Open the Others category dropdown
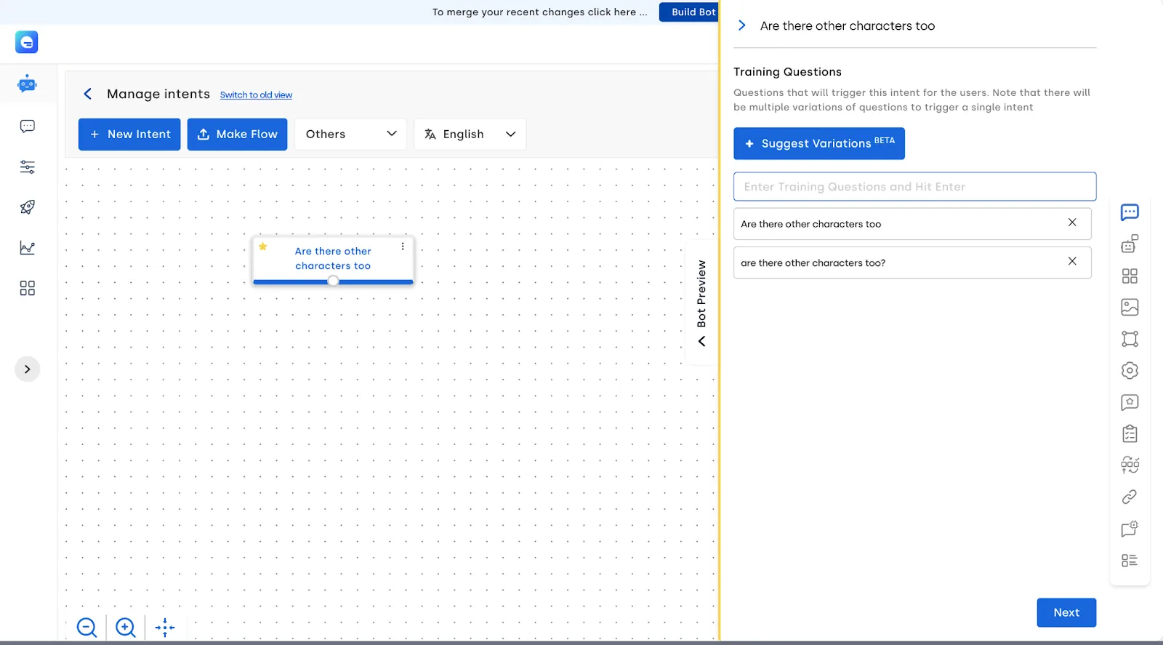The height and width of the screenshot is (645, 1163). click(x=350, y=135)
